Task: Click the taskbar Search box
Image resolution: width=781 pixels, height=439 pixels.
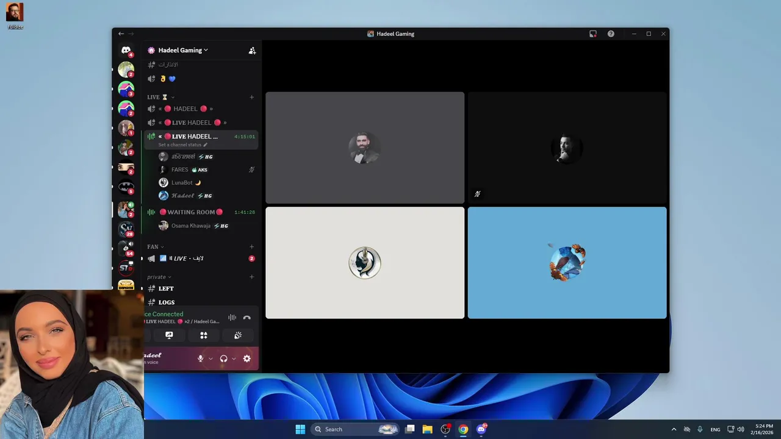Action: 356,429
